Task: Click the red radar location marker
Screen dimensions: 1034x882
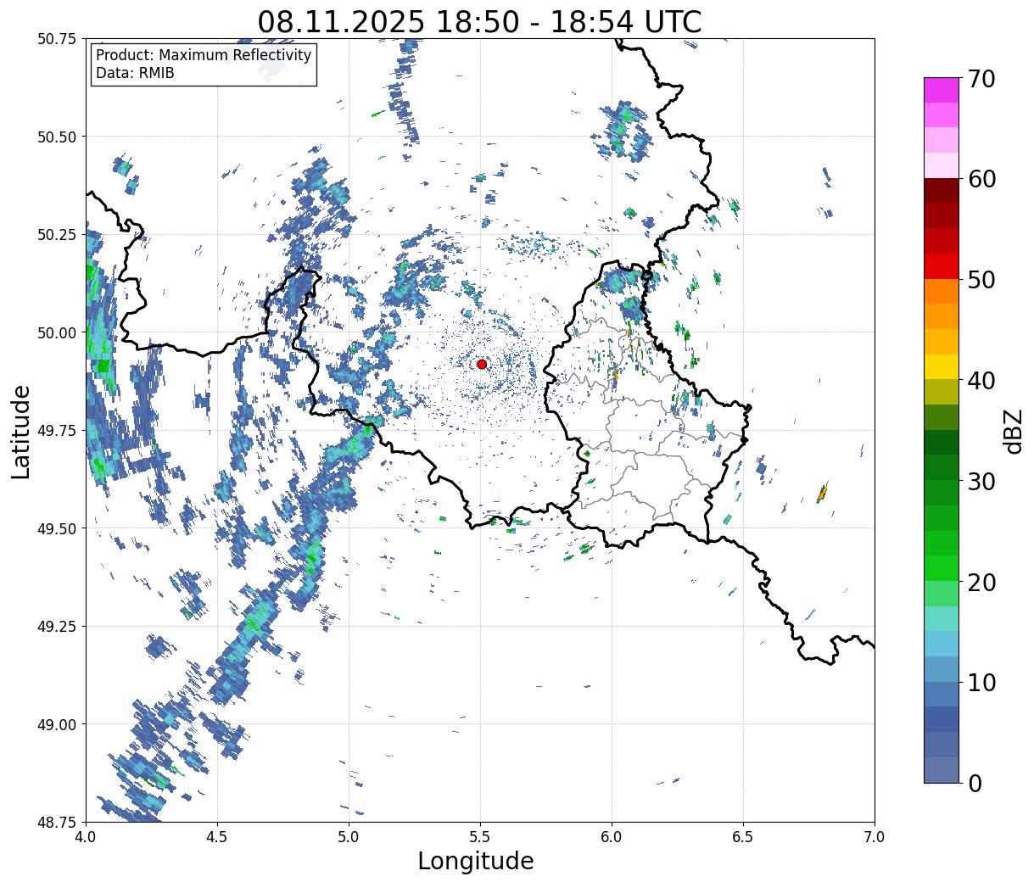Action: 482,364
